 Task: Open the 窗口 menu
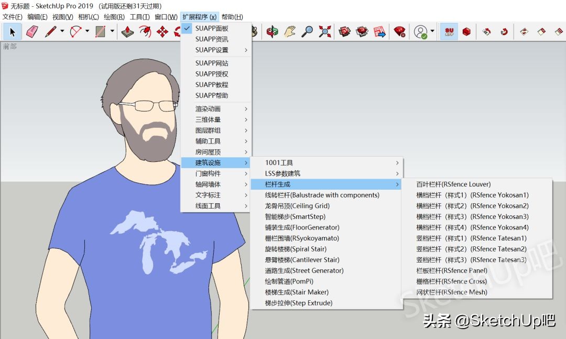(x=166, y=16)
